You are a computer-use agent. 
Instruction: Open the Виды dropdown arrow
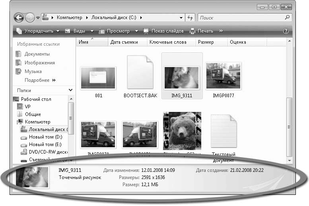point(92,31)
